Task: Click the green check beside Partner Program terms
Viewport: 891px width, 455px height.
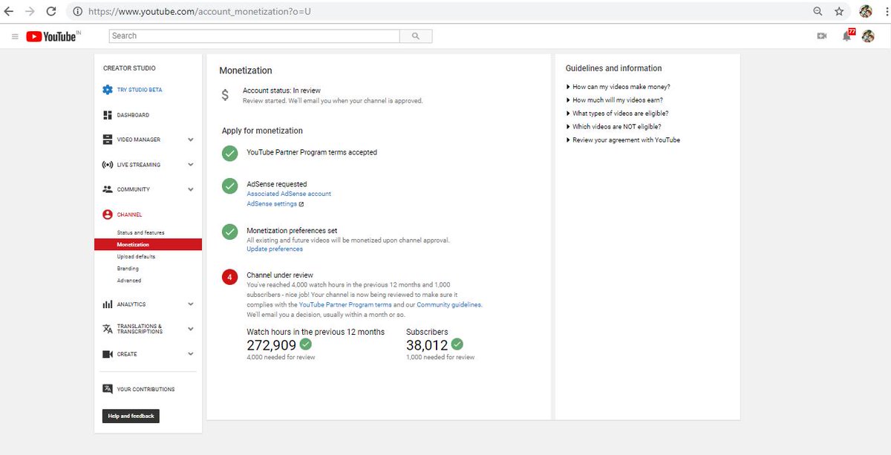Action: coord(230,153)
